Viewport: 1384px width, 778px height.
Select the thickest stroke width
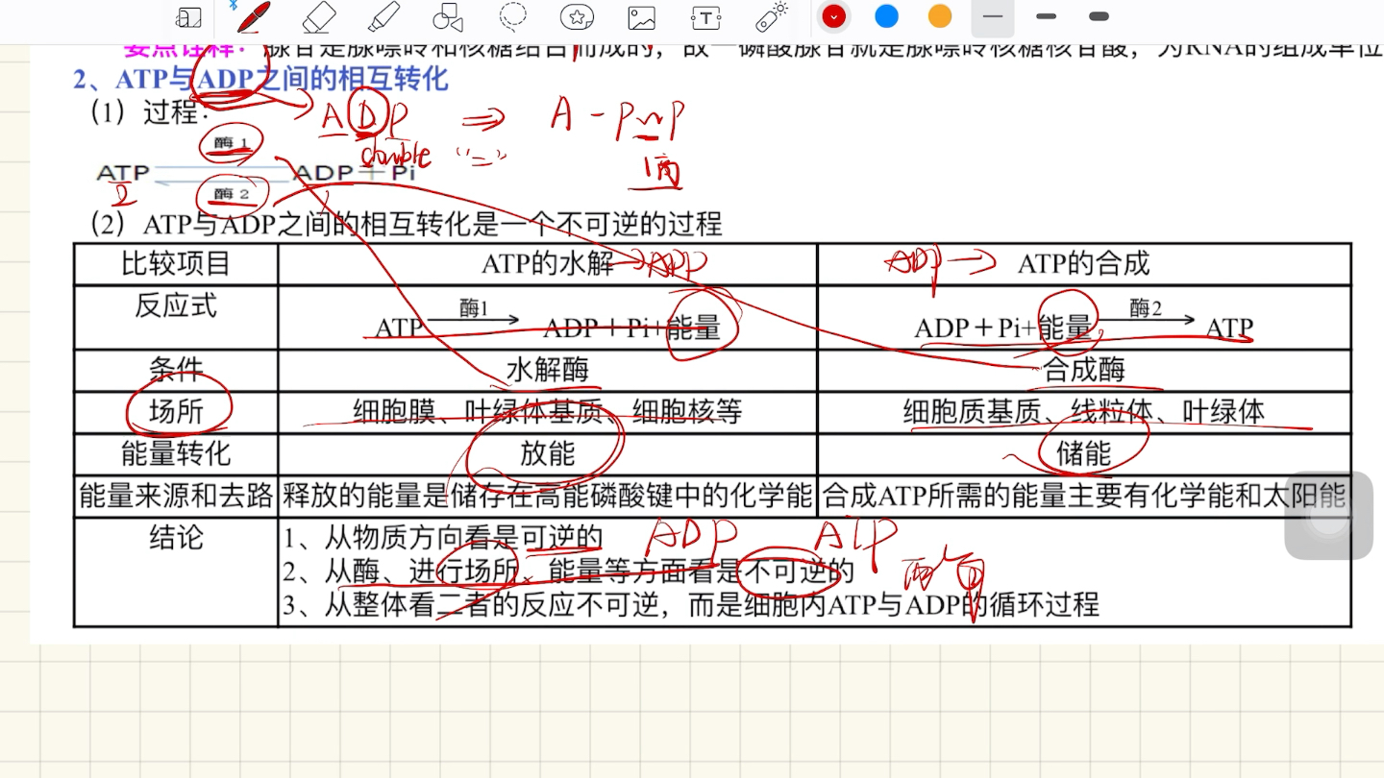tap(1100, 16)
